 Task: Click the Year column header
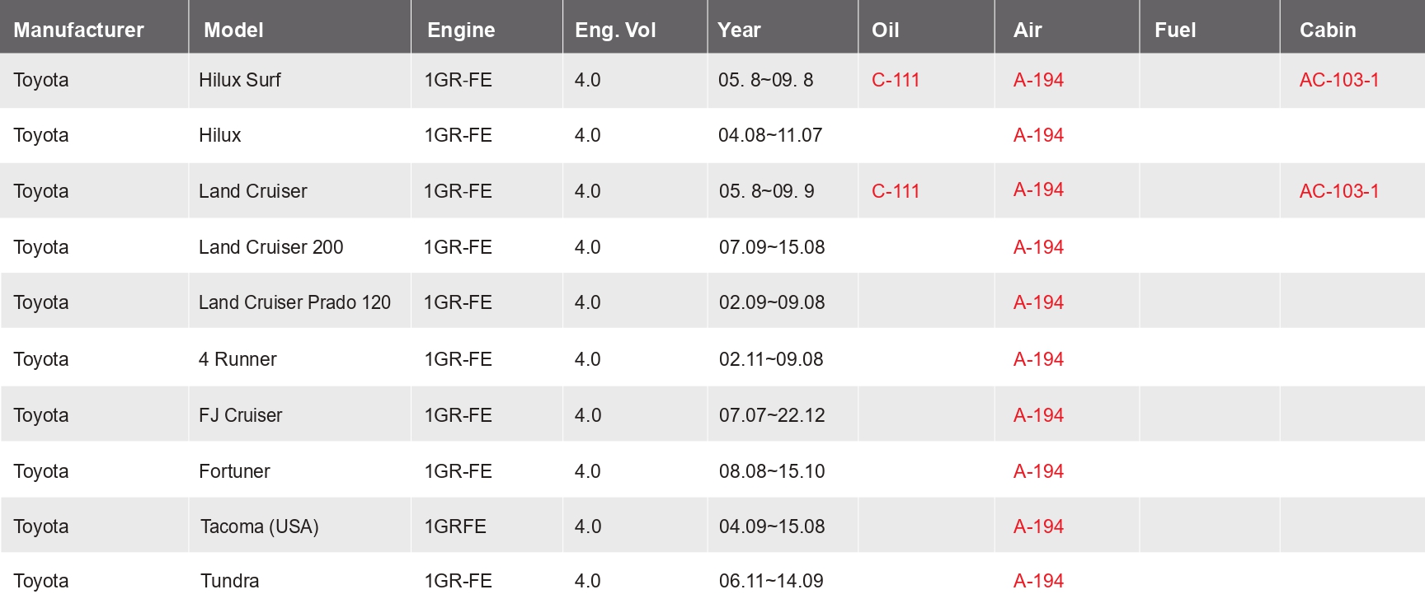739,30
